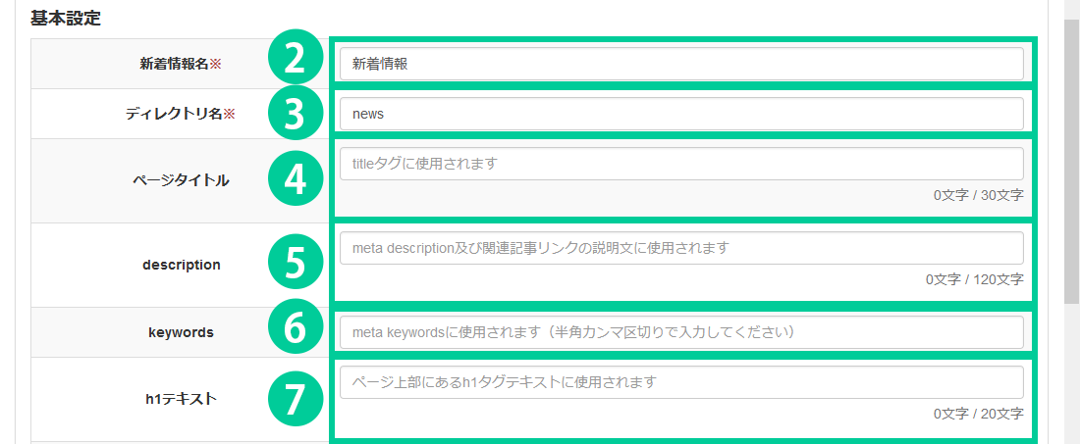Viewport: 1080px width, 444px height.
Task: Click the green number 3 badge
Action: coord(295,114)
